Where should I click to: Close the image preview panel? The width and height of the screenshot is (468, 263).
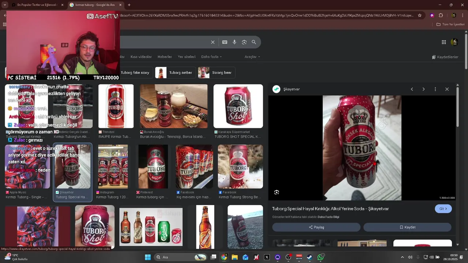tap(447, 89)
